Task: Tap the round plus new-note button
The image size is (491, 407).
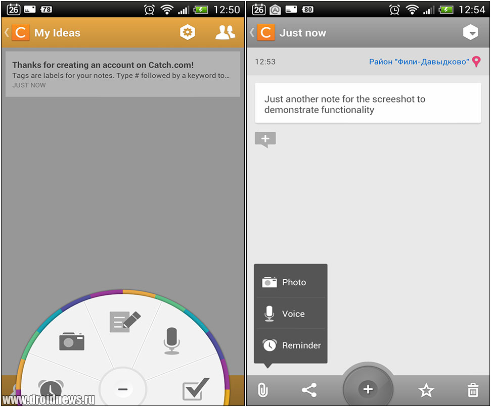Action: 368,389
